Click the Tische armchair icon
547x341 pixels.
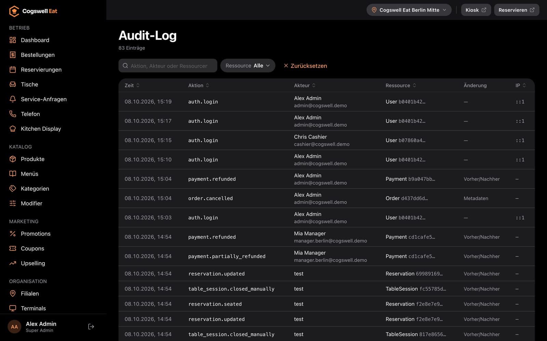(x=13, y=84)
